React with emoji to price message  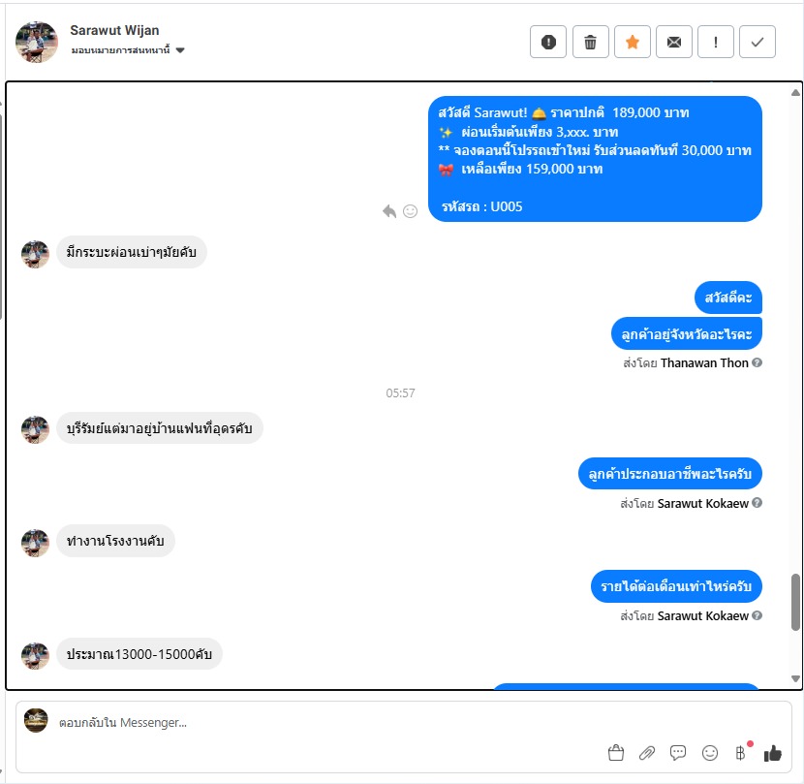point(410,211)
